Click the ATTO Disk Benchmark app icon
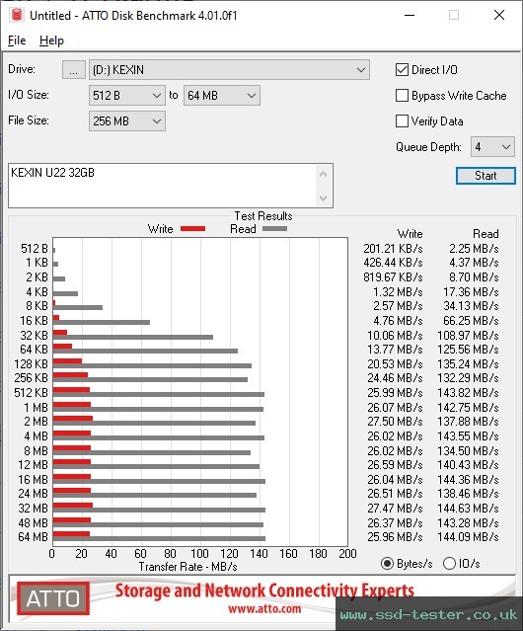The image size is (523, 631). coord(17,15)
